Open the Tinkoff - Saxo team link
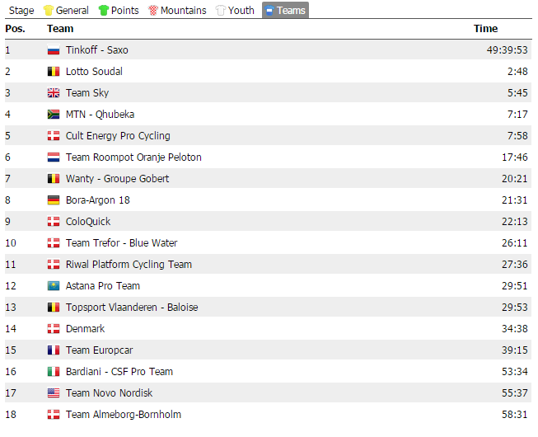This screenshot has height=437, width=538. click(x=97, y=50)
